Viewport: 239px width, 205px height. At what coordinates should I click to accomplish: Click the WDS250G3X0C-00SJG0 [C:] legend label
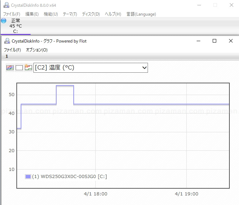[x=69, y=177]
